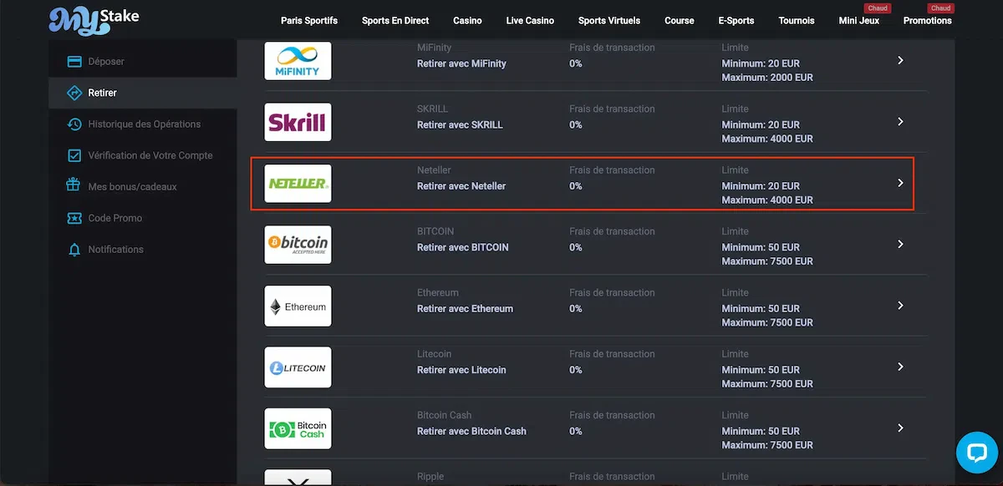
Task: Click the Neteller payment logo
Action: tap(298, 183)
